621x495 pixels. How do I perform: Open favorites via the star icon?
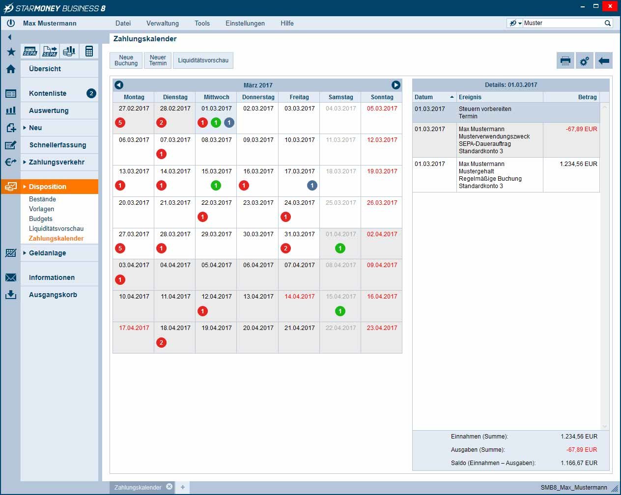coord(11,52)
